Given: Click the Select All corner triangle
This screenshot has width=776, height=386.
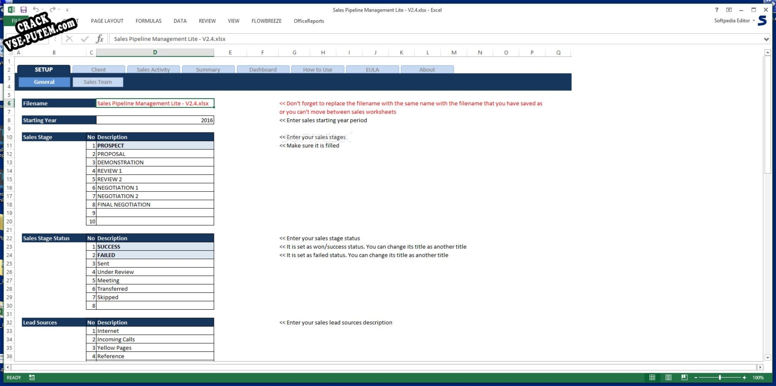Looking at the screenshot, I should click(9, 52).
